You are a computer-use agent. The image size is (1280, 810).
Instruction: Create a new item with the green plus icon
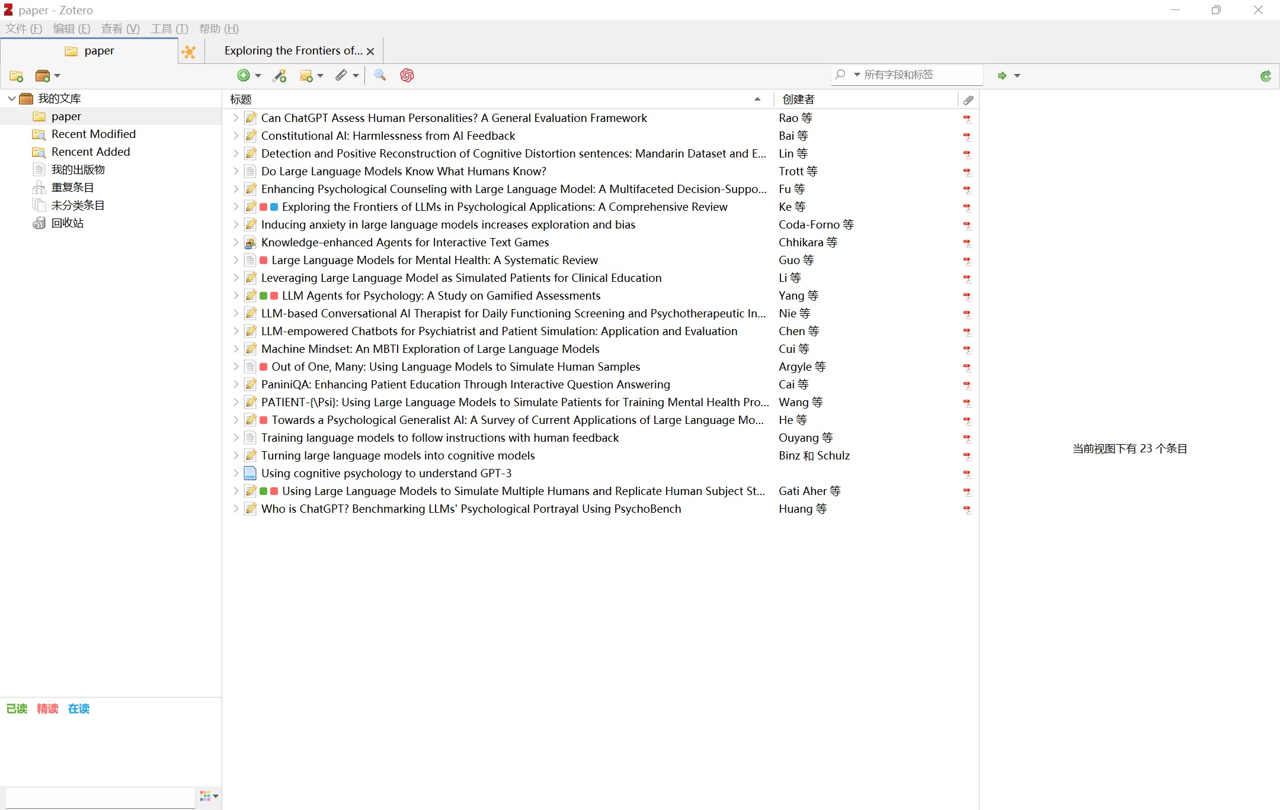[x=244, y=75]
